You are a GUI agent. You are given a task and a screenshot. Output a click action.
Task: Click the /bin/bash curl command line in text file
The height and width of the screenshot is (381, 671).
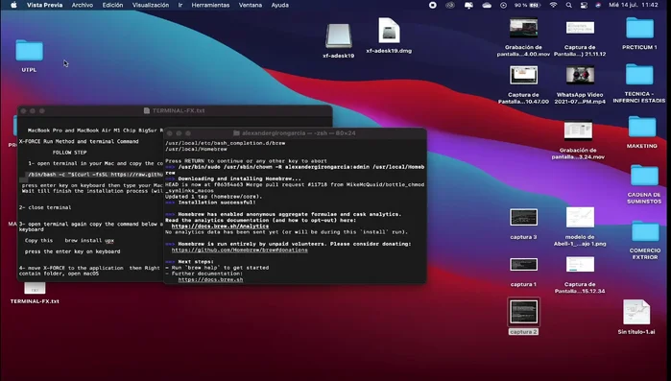(x=95, y=175)
